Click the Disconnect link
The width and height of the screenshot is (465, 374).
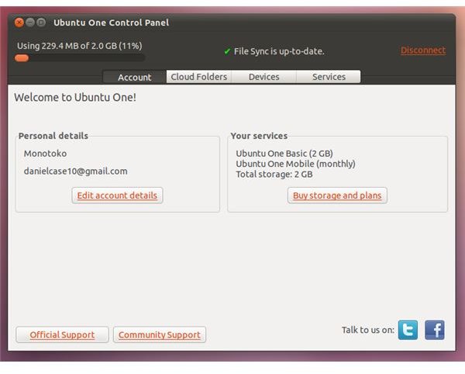(x=423, y=50)
